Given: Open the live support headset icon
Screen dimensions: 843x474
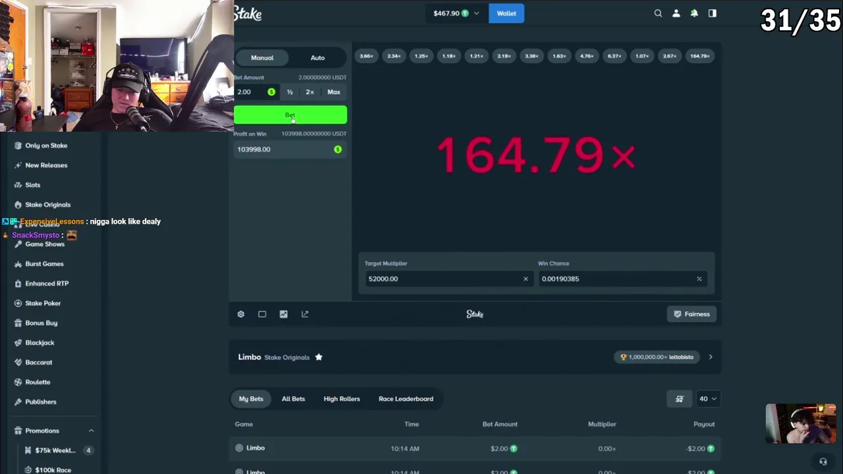Looking at the screenshot, I should click(x=823, y=461).
